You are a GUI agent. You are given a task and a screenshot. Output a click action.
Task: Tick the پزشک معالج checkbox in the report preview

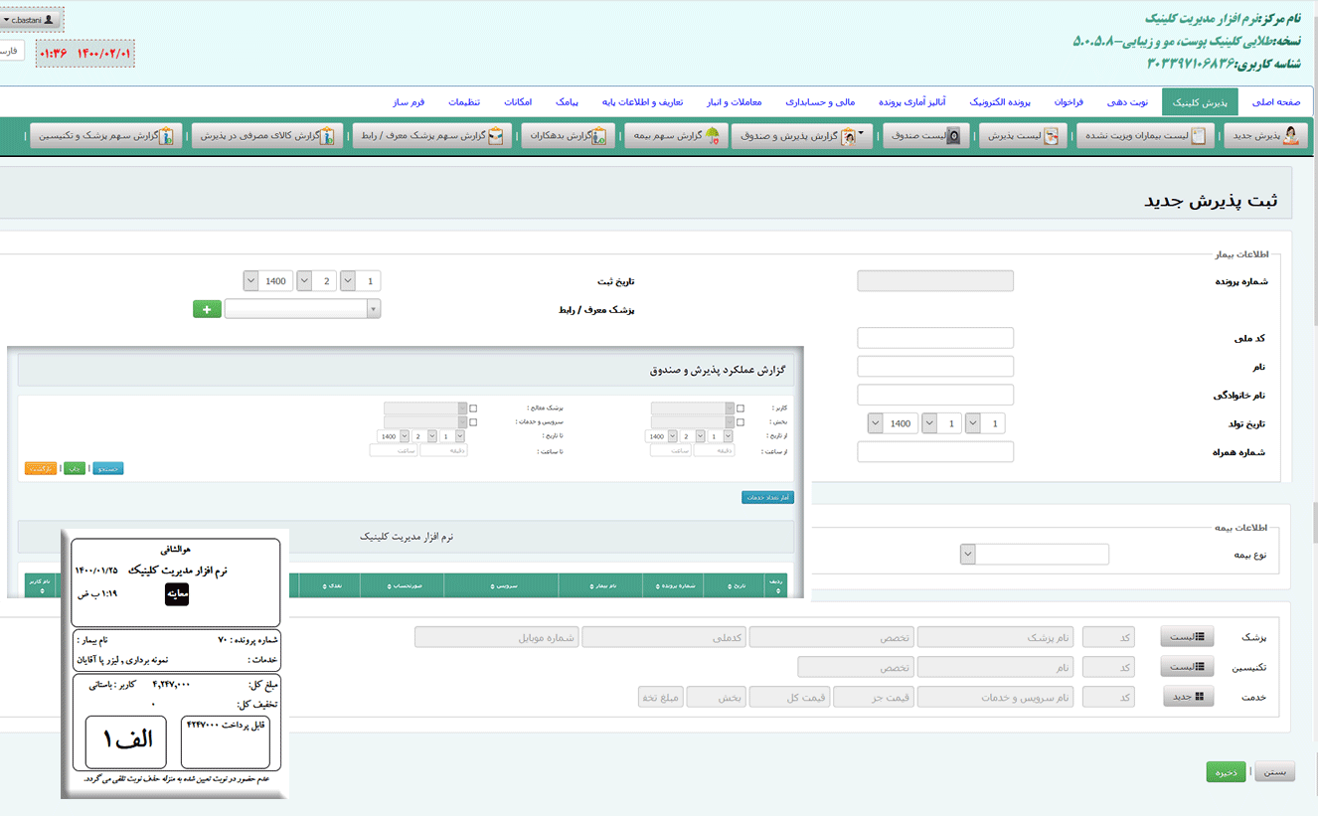coord(473,408)
